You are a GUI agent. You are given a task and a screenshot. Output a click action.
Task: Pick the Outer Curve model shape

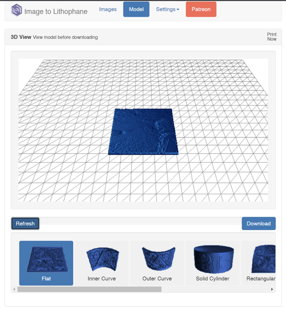[157, 263]
